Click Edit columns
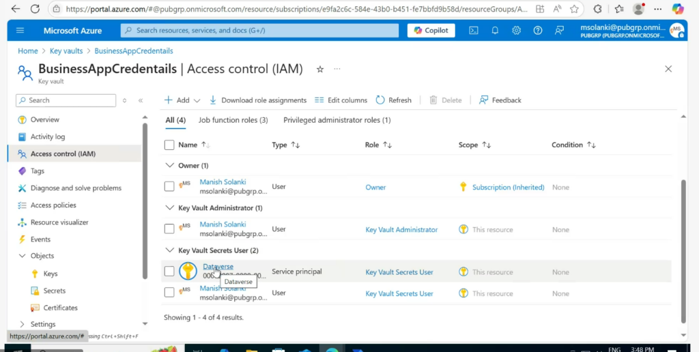The width and height of the screenshot is (699, 352). click(341, 100)
